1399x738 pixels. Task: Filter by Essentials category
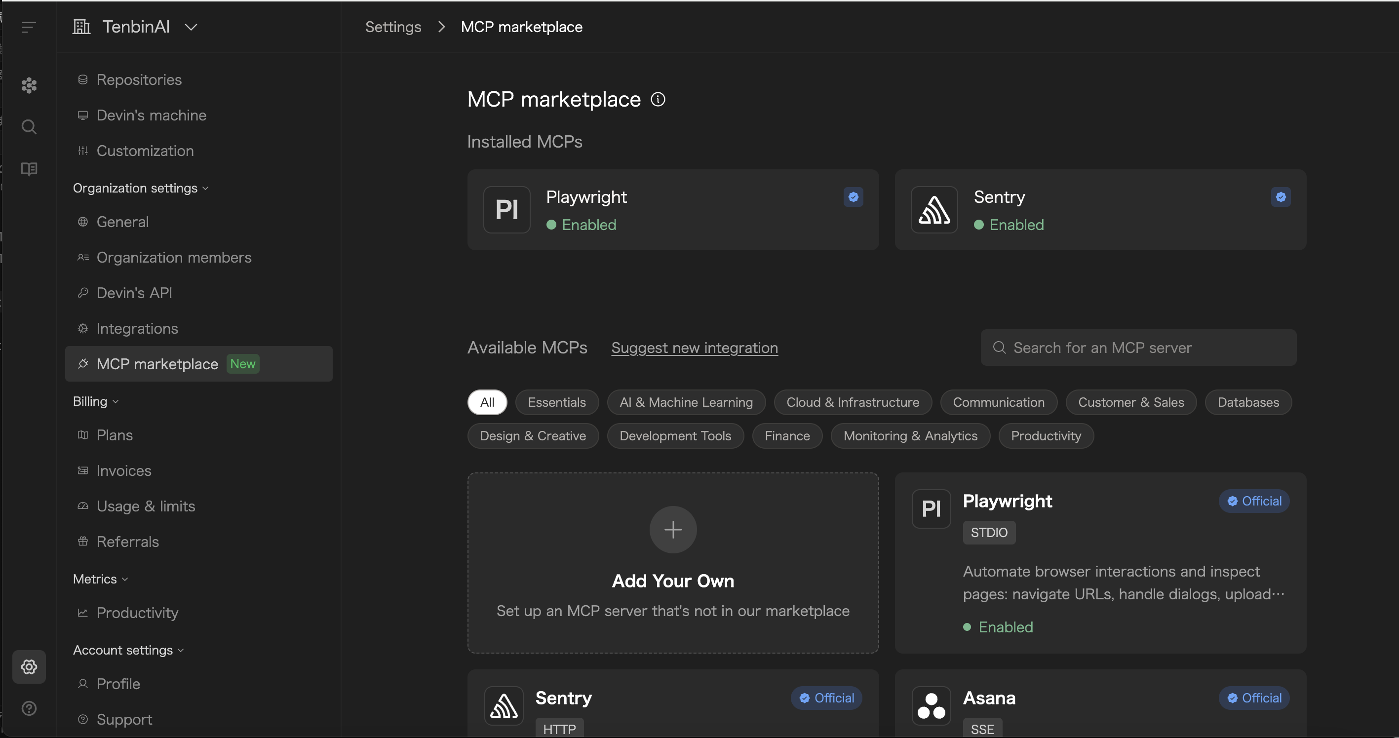(x=557, y=402)
